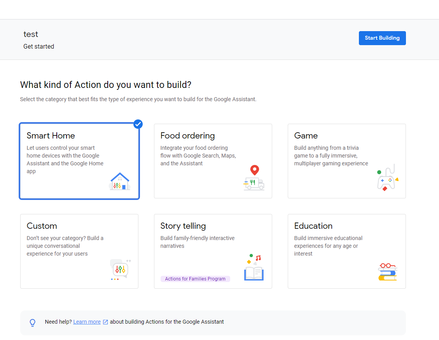Image resolution: width=439 pixels, height=340 pixels.
Task: Click the Start Building button
Action: point(382,38)
